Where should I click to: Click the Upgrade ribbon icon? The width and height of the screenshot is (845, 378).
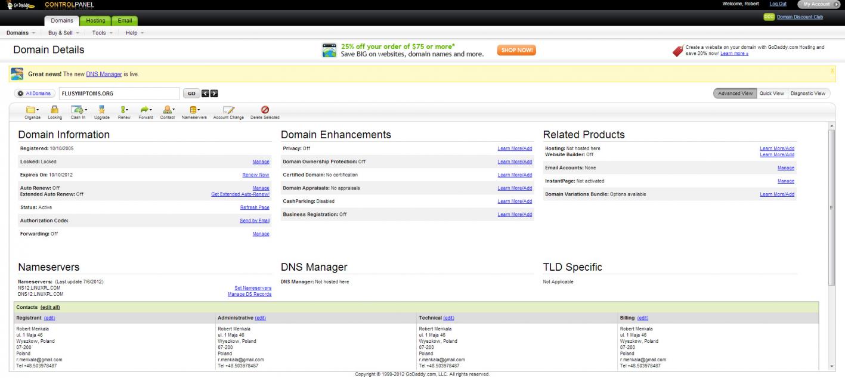101,110
